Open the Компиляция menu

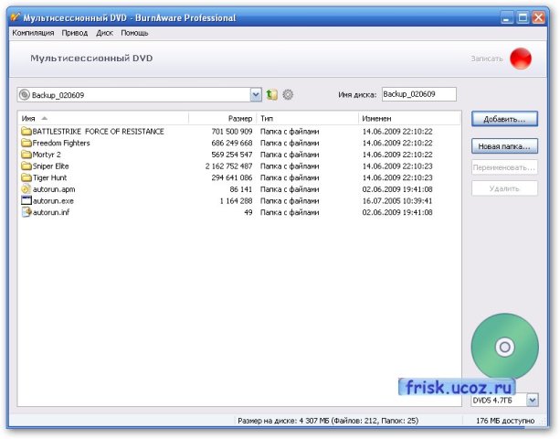(x=33, y=33)
